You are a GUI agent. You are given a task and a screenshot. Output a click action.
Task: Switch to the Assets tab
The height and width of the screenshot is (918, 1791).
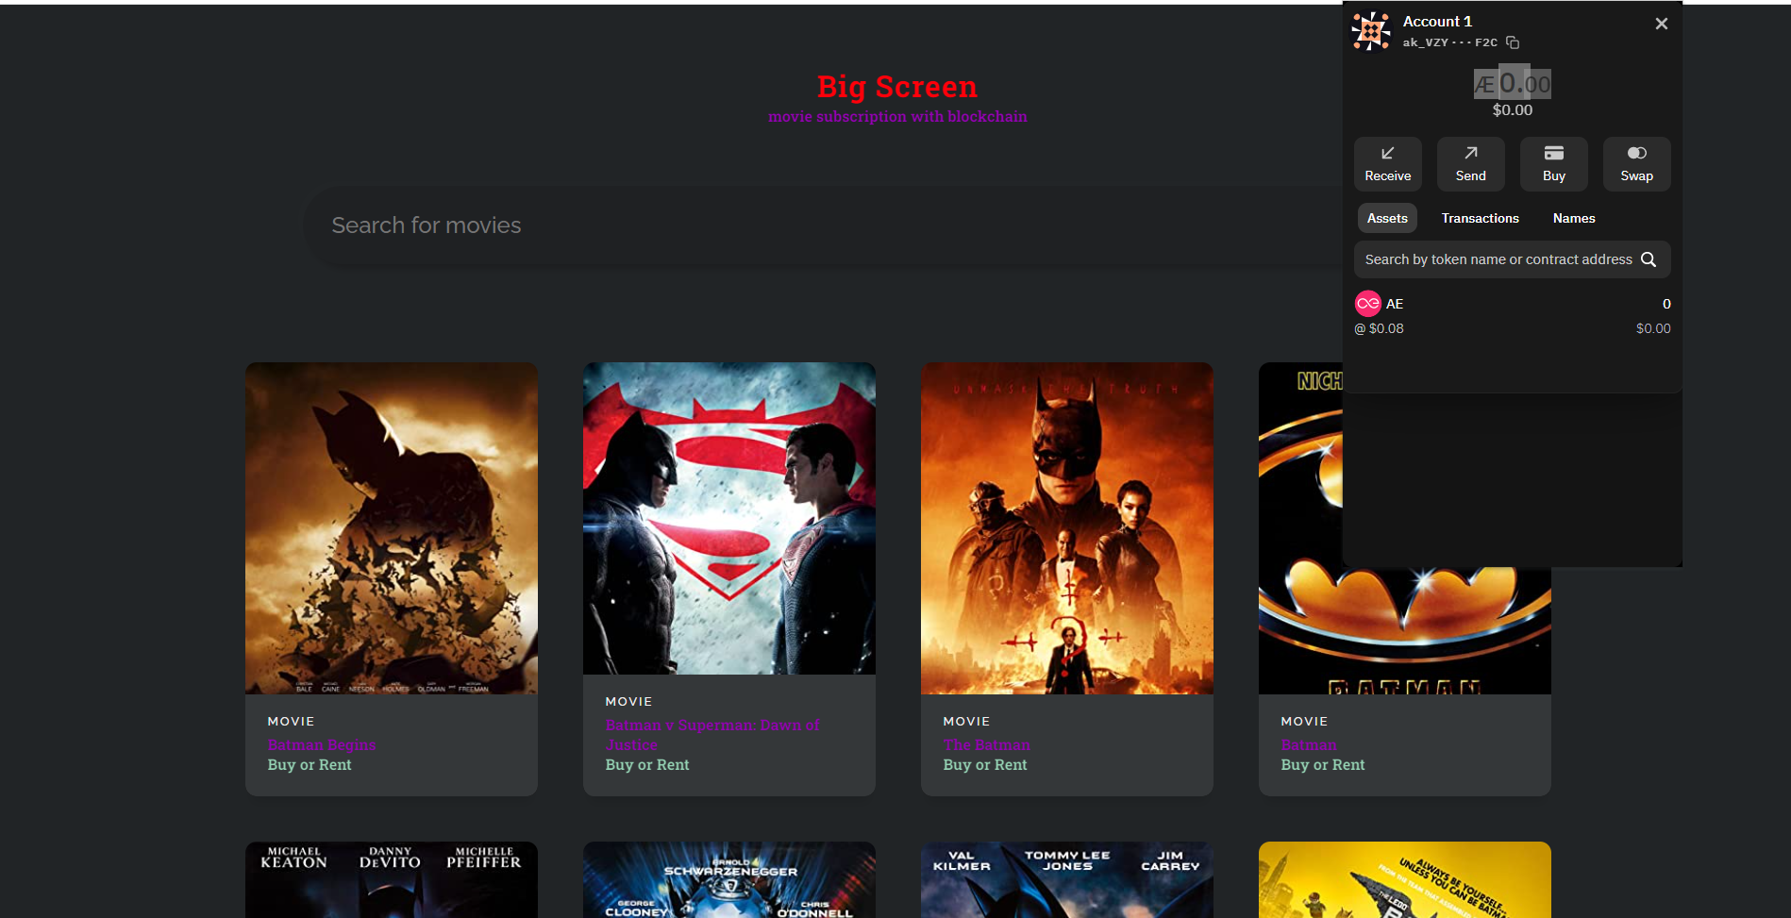pos(1387,218)
